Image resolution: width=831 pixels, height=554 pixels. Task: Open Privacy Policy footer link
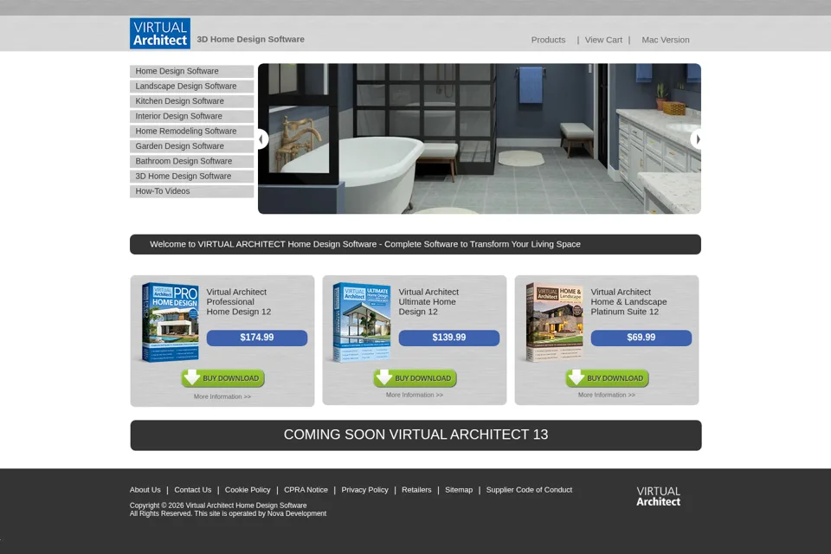point(364,490)
